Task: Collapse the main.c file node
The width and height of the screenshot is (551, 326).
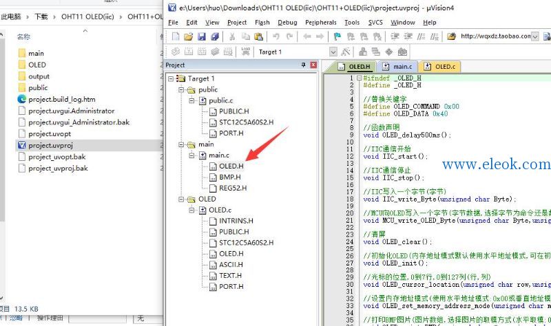Action: point(191,155)
